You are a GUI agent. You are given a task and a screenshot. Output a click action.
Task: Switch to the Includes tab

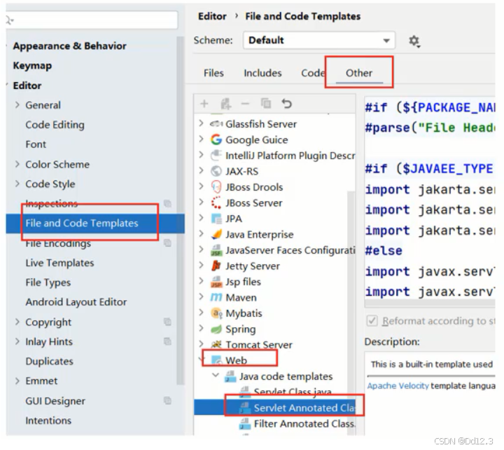click(x=262, y=73)
